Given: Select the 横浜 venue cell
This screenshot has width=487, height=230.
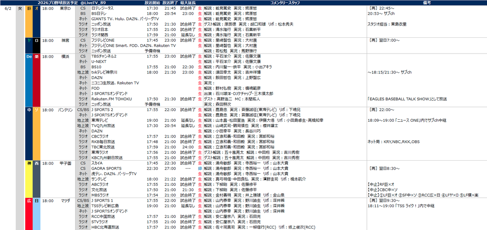Looking at the screenshot, I should pos(65,56).
